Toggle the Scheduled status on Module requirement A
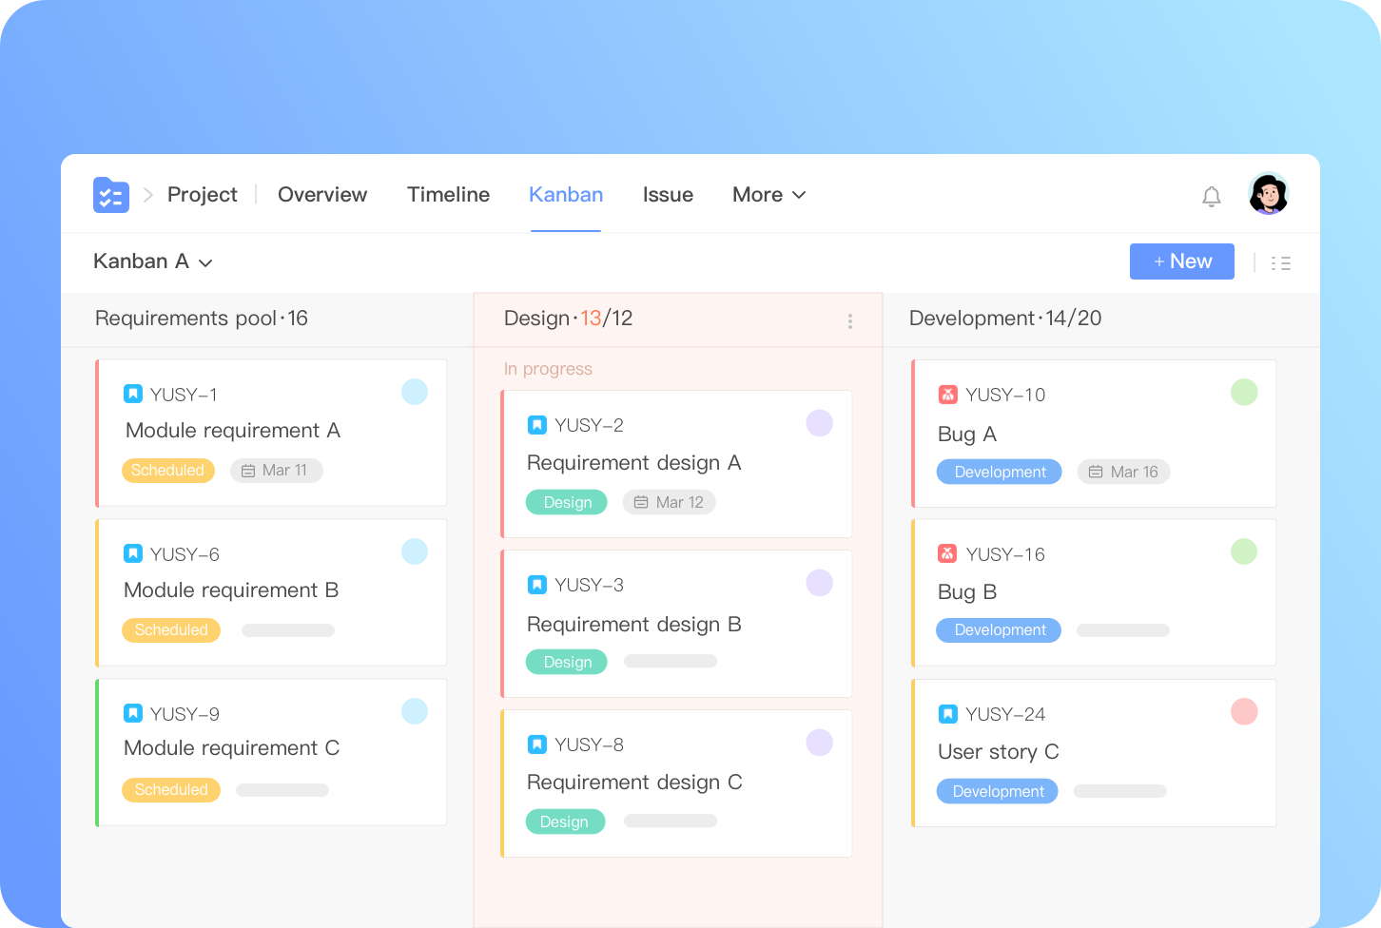 click(x=168, y=470)
